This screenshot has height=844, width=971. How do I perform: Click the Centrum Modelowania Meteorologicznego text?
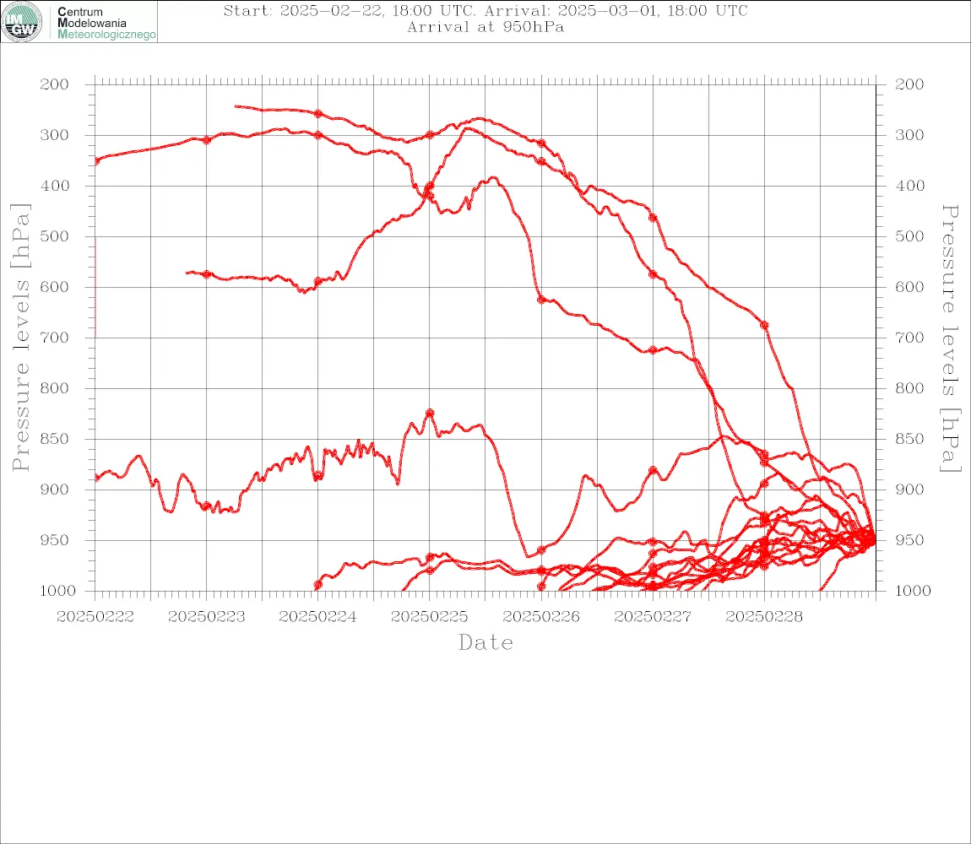click(106, 23)
